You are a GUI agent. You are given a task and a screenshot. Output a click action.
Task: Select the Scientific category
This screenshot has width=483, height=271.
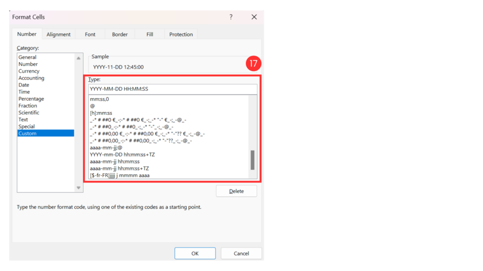click(46, 112)
